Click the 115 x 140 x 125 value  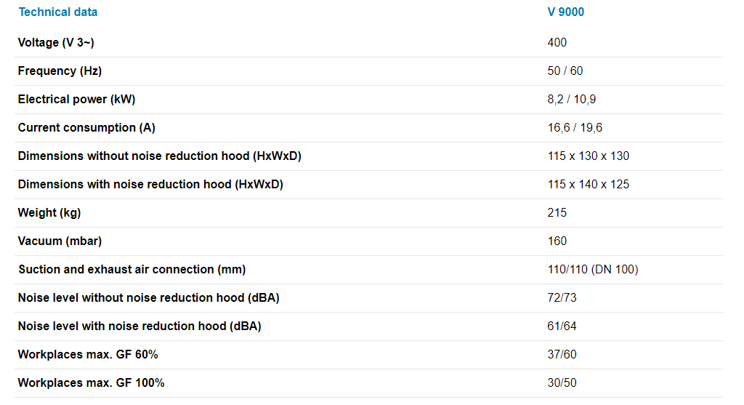coord(589,184)
